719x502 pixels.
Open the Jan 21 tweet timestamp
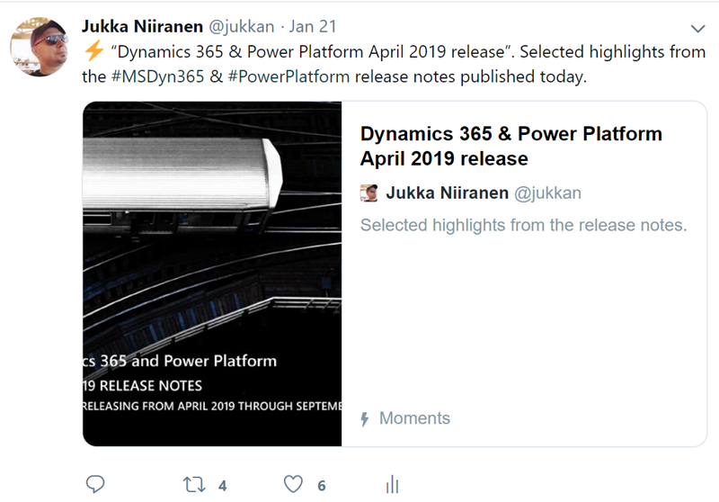[x=313, y=27]
